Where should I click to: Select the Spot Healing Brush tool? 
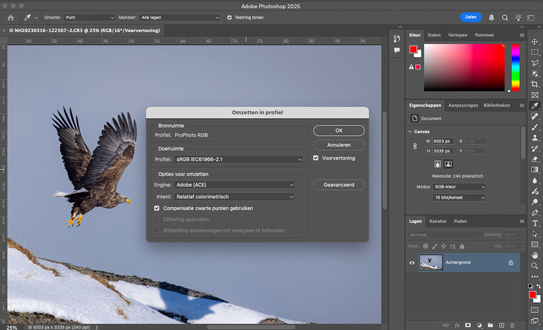coord(535,116)
